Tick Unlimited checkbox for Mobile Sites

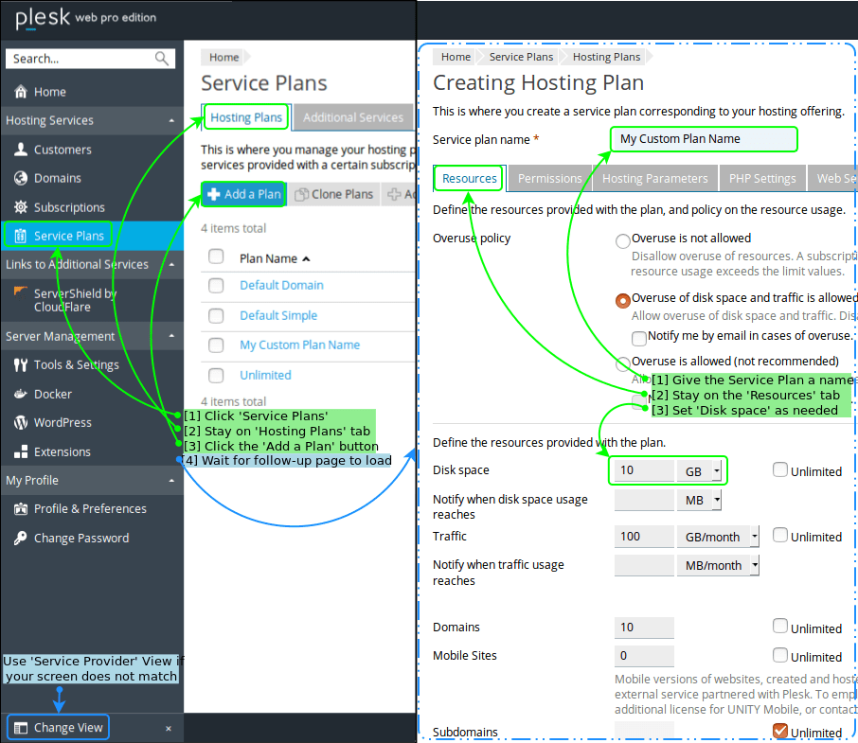coord(780,655)
